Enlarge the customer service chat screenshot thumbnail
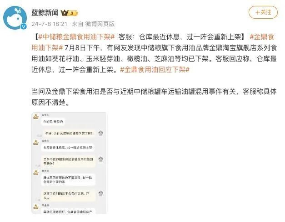Screen dimensions: 285x222 click(69, 163)
